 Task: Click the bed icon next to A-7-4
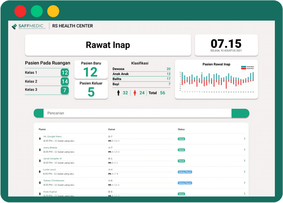(109, 174)
